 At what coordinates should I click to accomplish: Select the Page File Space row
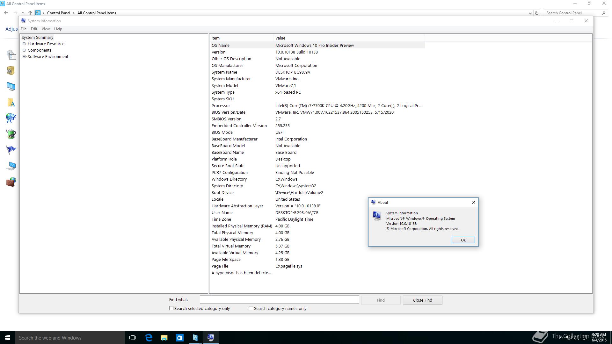click(x=317, y=259)
